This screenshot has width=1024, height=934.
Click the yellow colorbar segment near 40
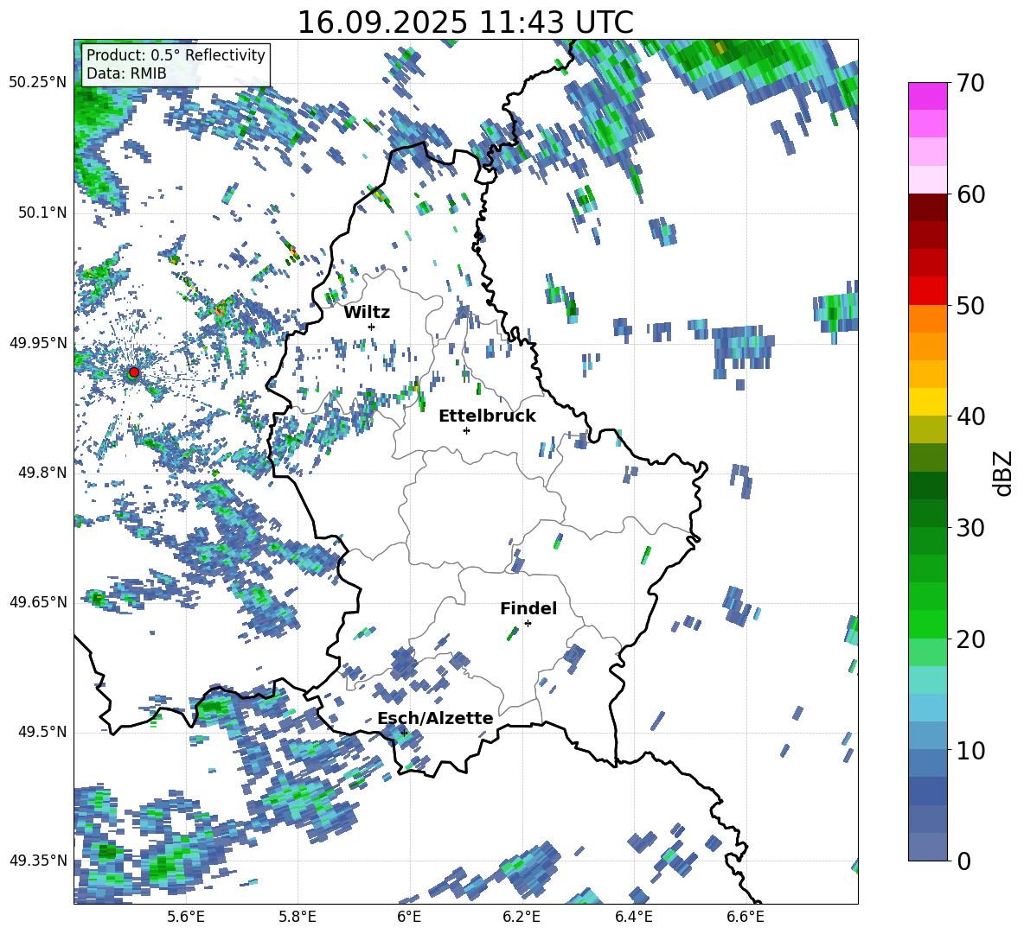927,402
